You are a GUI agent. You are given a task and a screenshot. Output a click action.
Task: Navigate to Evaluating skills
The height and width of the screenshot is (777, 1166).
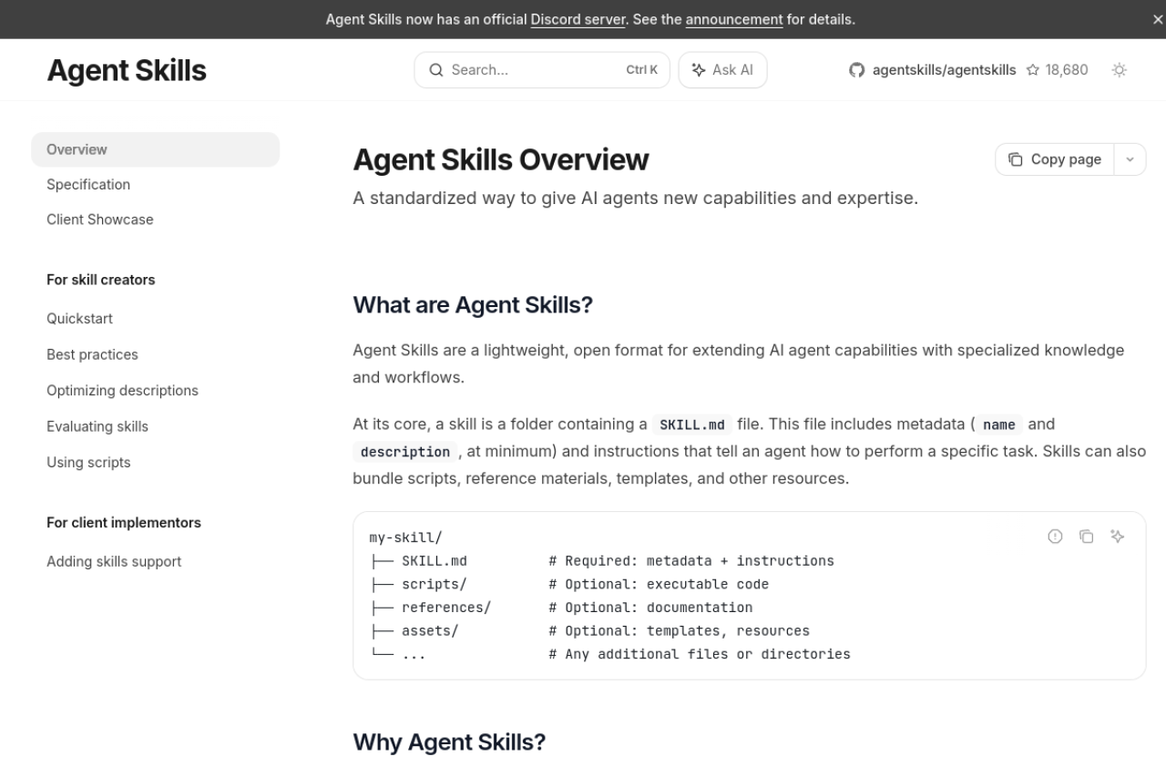click(x=97, y=426)
